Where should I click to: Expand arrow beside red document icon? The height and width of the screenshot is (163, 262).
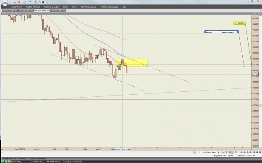pyautogui.click(x=21, y=2)
